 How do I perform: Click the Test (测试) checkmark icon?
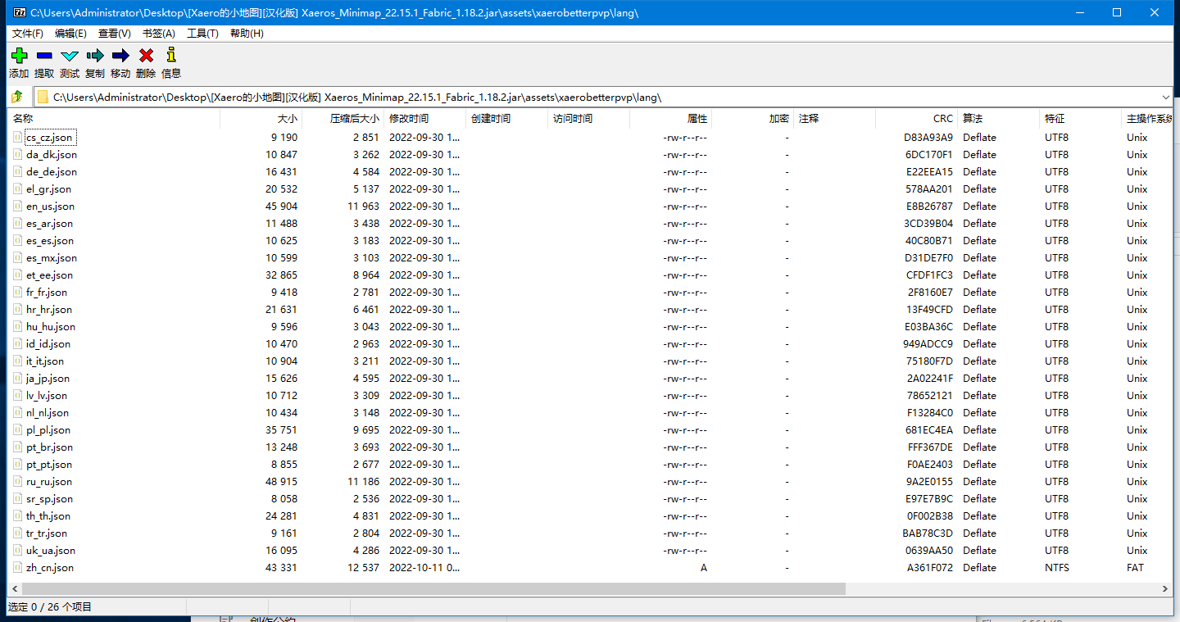tap(70, 56)
